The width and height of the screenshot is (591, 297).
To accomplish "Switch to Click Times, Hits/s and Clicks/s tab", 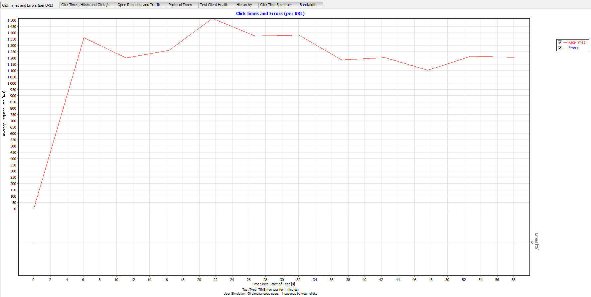I will pyautogui.click(x=88, y=5).
